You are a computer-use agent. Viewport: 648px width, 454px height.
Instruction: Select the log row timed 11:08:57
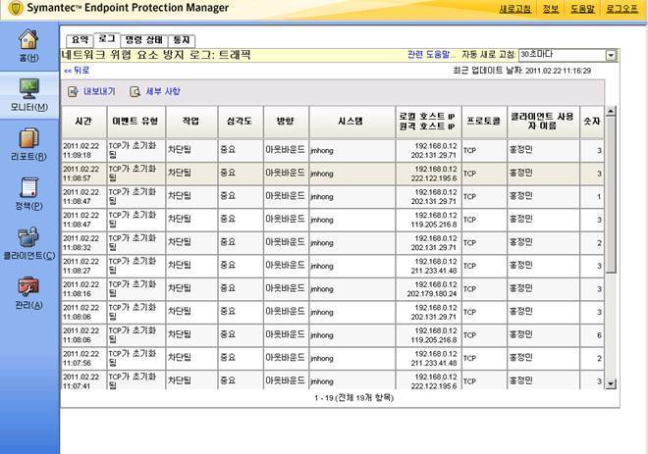click(333, 174)
